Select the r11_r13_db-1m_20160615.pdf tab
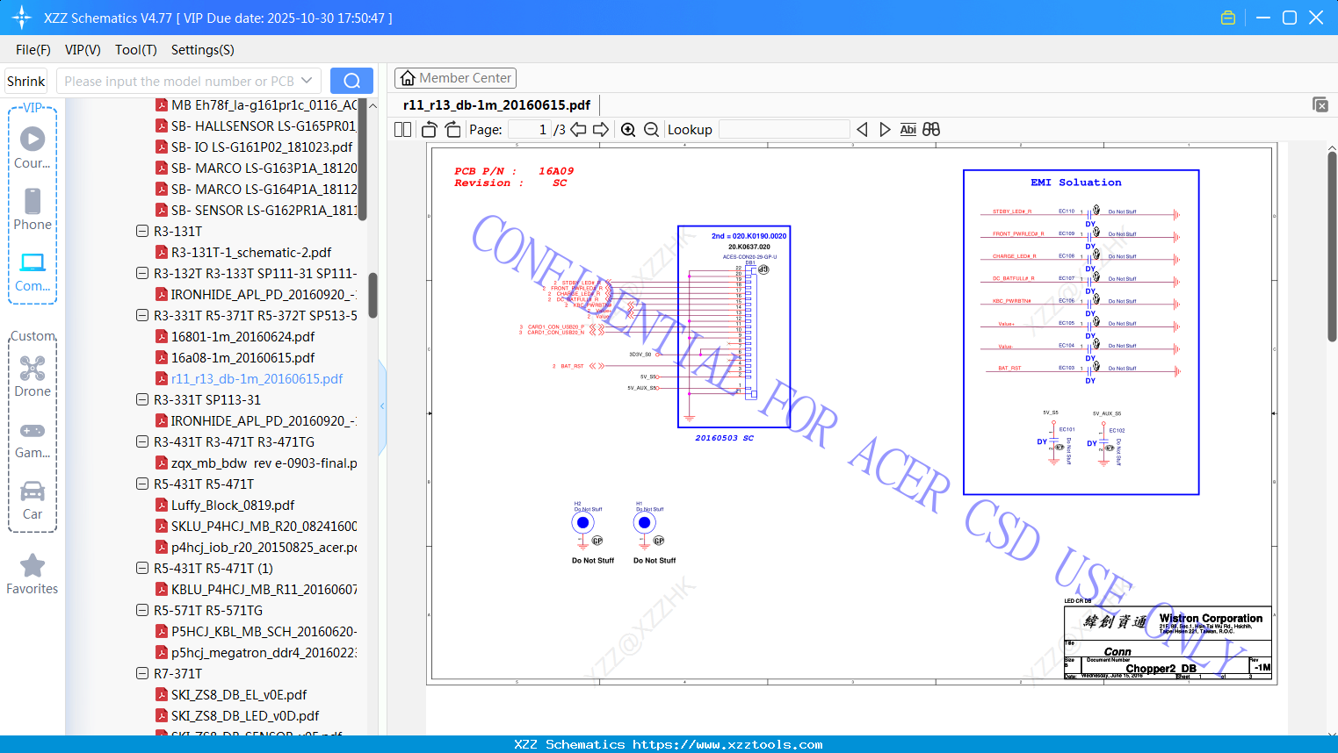The width and height of the screenshot is (1338, 753). pyautogui.click(x=496, y=105)
